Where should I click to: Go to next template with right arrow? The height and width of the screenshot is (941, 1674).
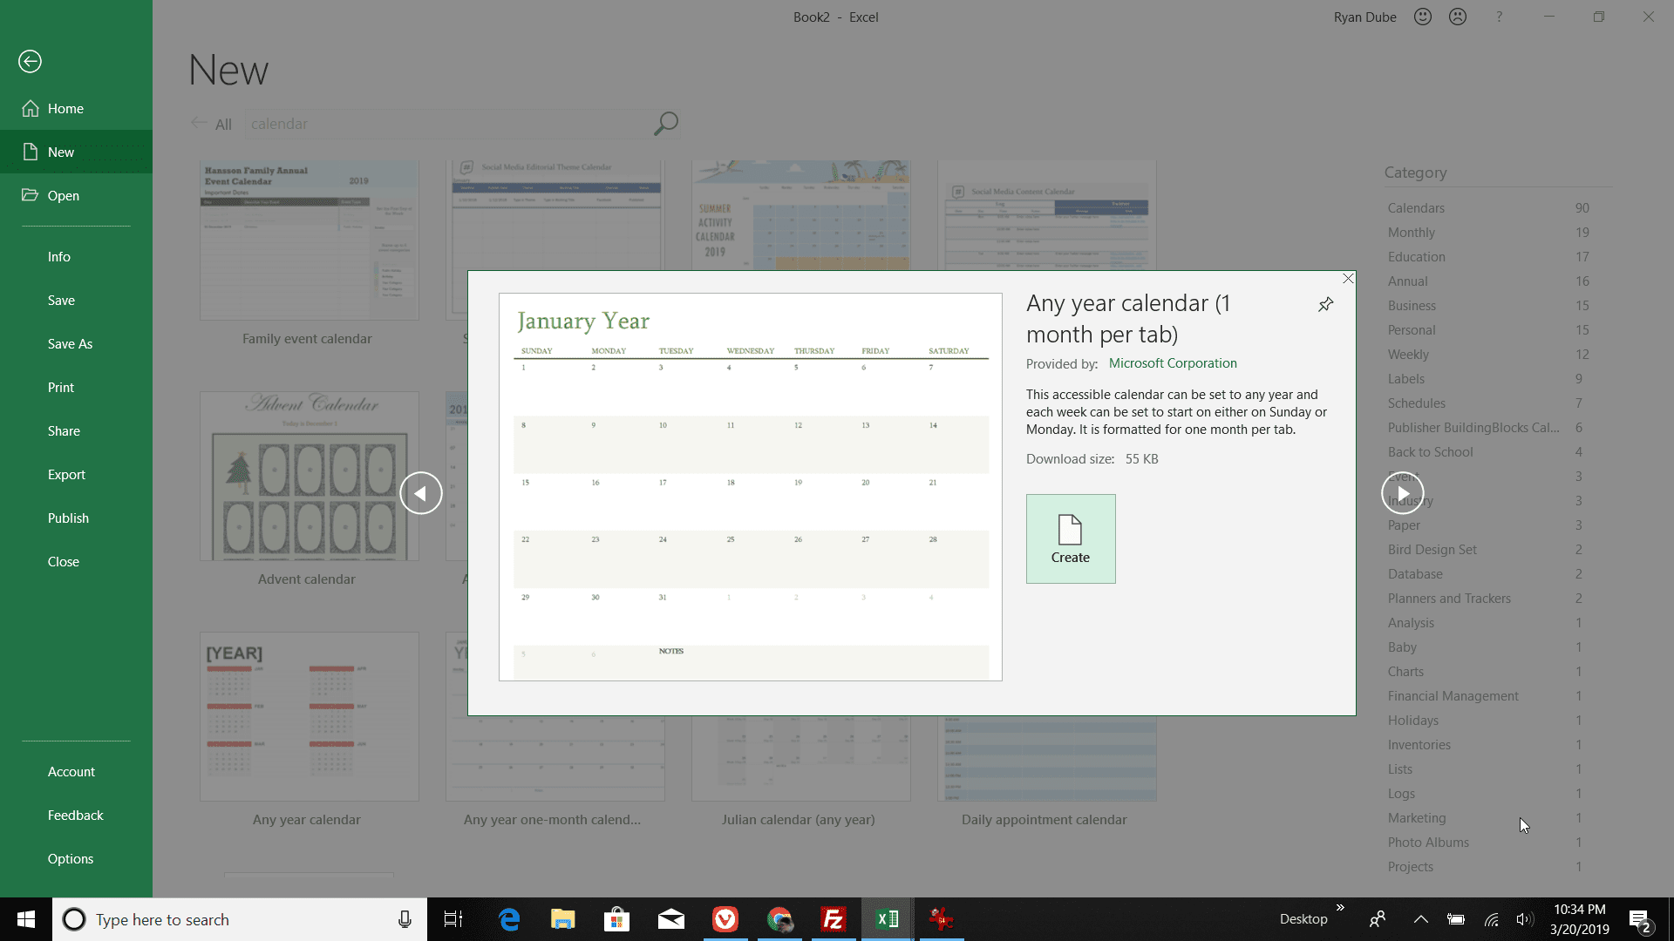(1403, 493)
